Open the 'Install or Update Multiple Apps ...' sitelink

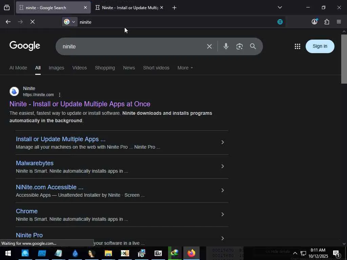tap(61, 139)
